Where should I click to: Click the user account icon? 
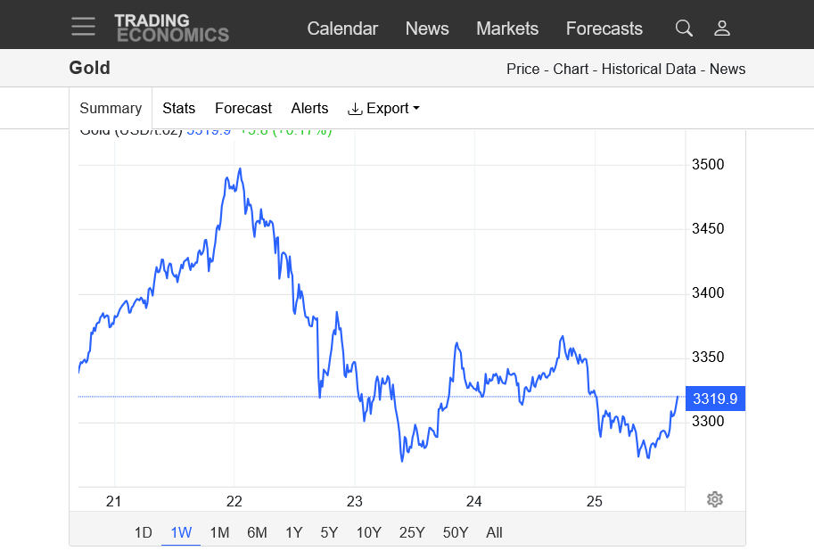722,29
